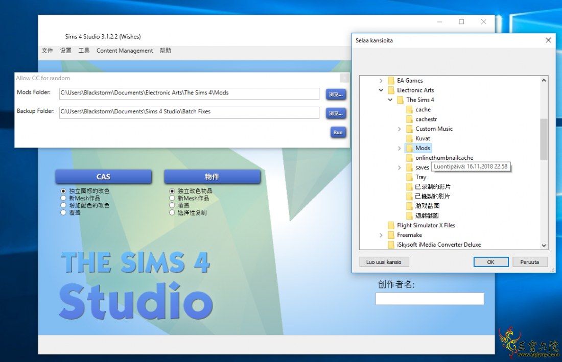Select the Tray folder icon
Image resolution: width=562 pixels, height=362 pixels.
tap(409, 177)
